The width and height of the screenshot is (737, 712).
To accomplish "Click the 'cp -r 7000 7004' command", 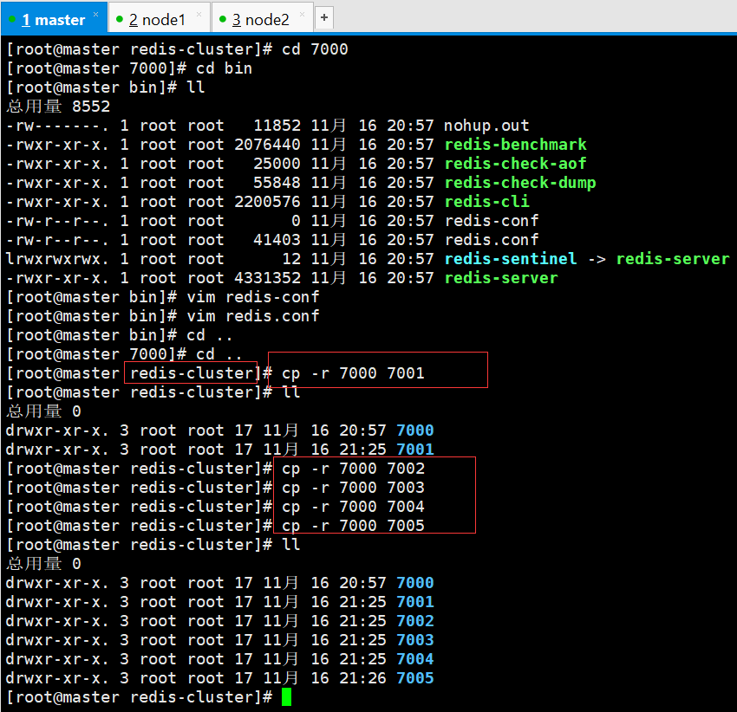I will tap(353, 507).
